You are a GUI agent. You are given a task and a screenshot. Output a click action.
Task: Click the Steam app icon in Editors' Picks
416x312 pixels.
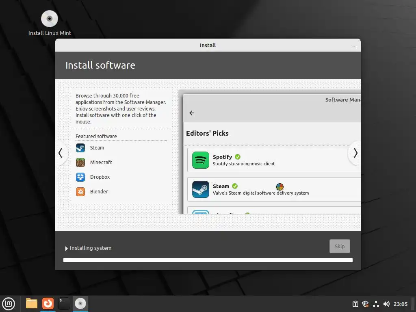(201, 189)
